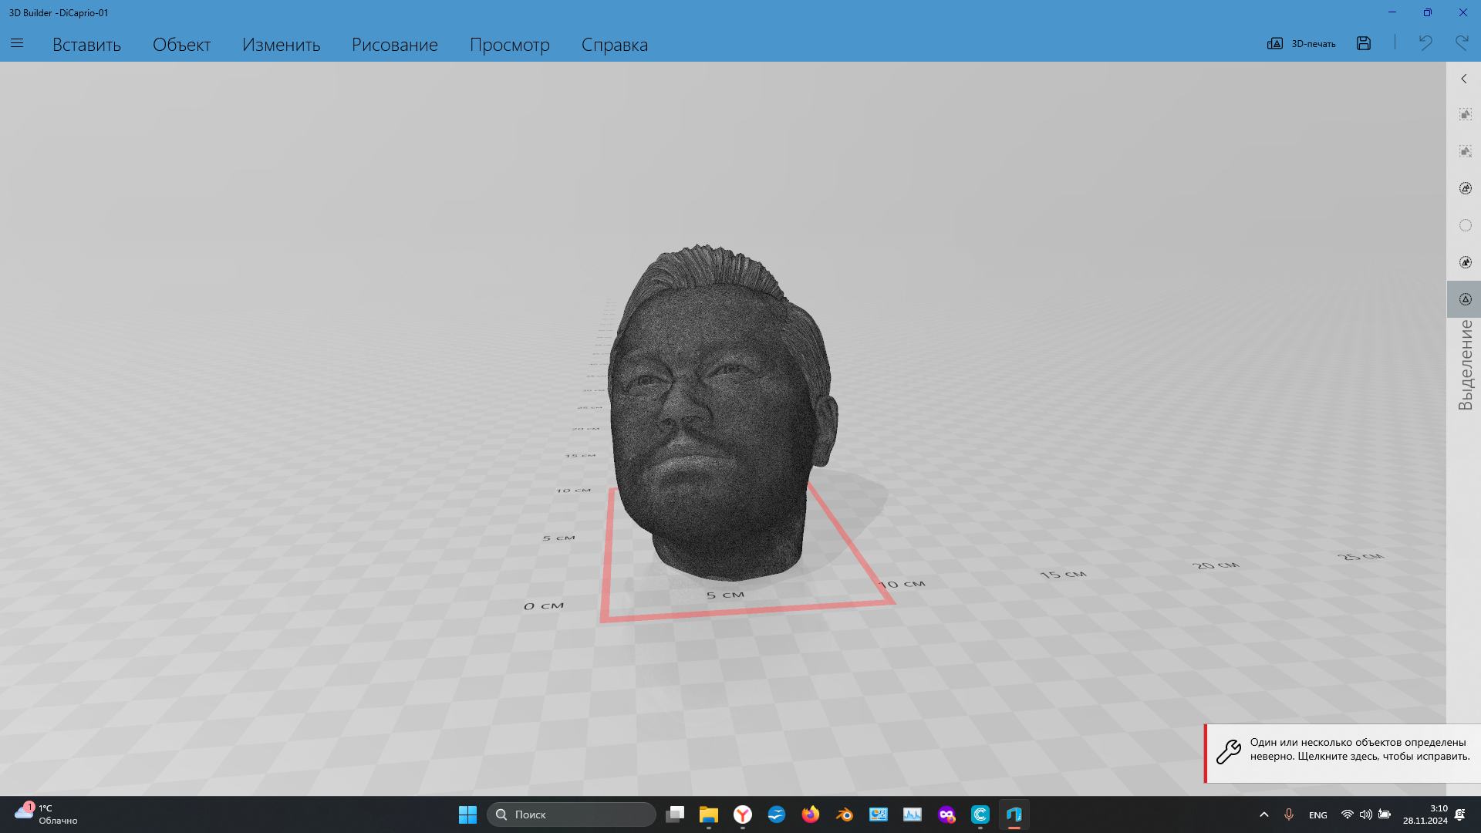Open File Explorer from the taskbar

[709, 814]
